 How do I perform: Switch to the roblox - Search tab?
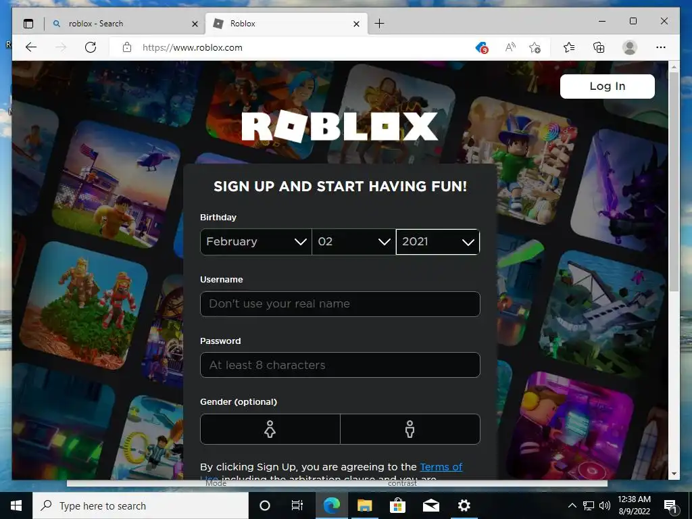pyautogui.click(x=125, y=24)
